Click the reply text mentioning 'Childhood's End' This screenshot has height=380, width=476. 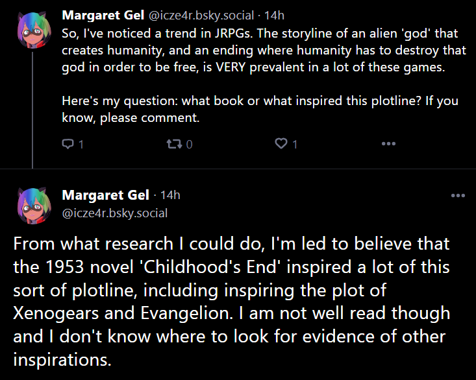click(232, 302)
